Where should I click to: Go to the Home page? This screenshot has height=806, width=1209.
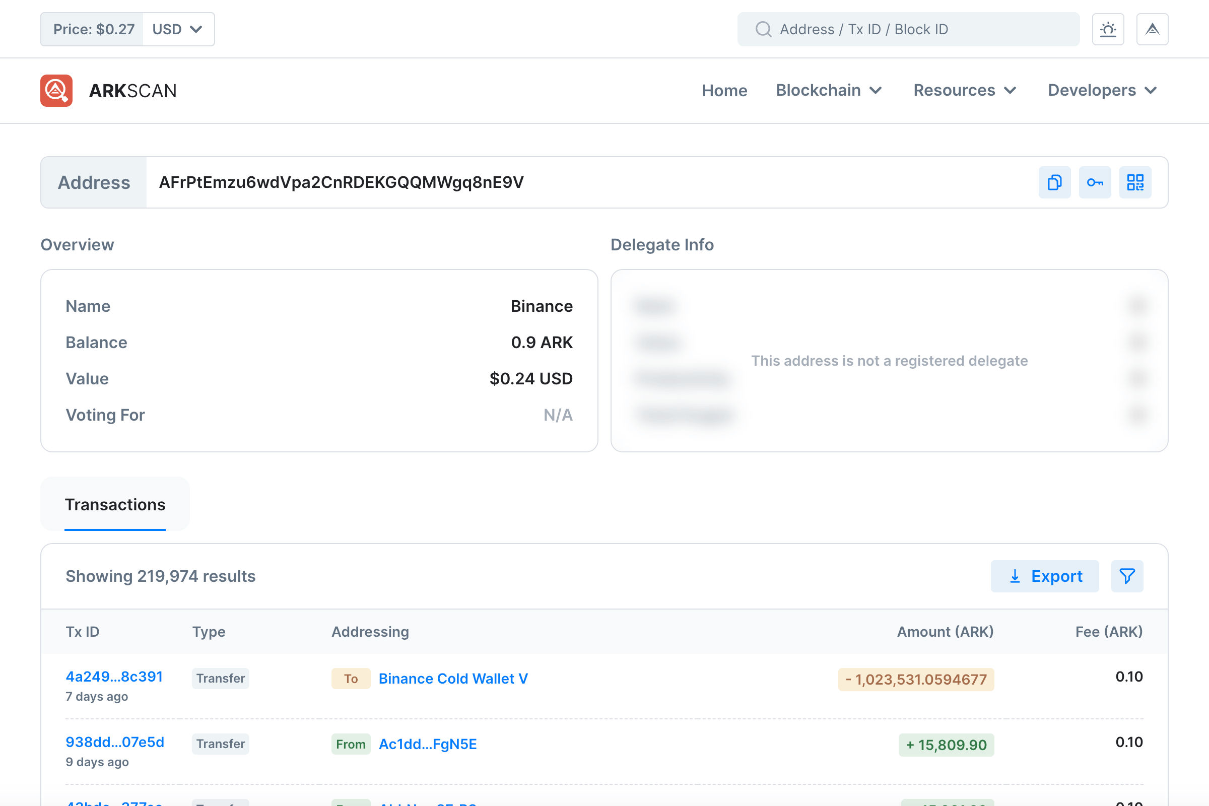(x=724, y=91)
